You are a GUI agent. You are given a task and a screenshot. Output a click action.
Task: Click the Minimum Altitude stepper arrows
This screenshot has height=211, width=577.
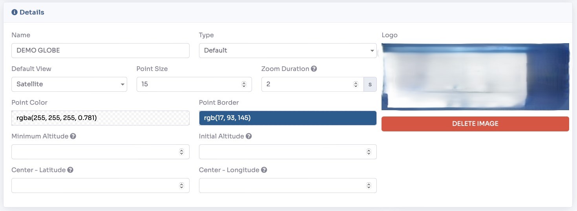[181, 152]
